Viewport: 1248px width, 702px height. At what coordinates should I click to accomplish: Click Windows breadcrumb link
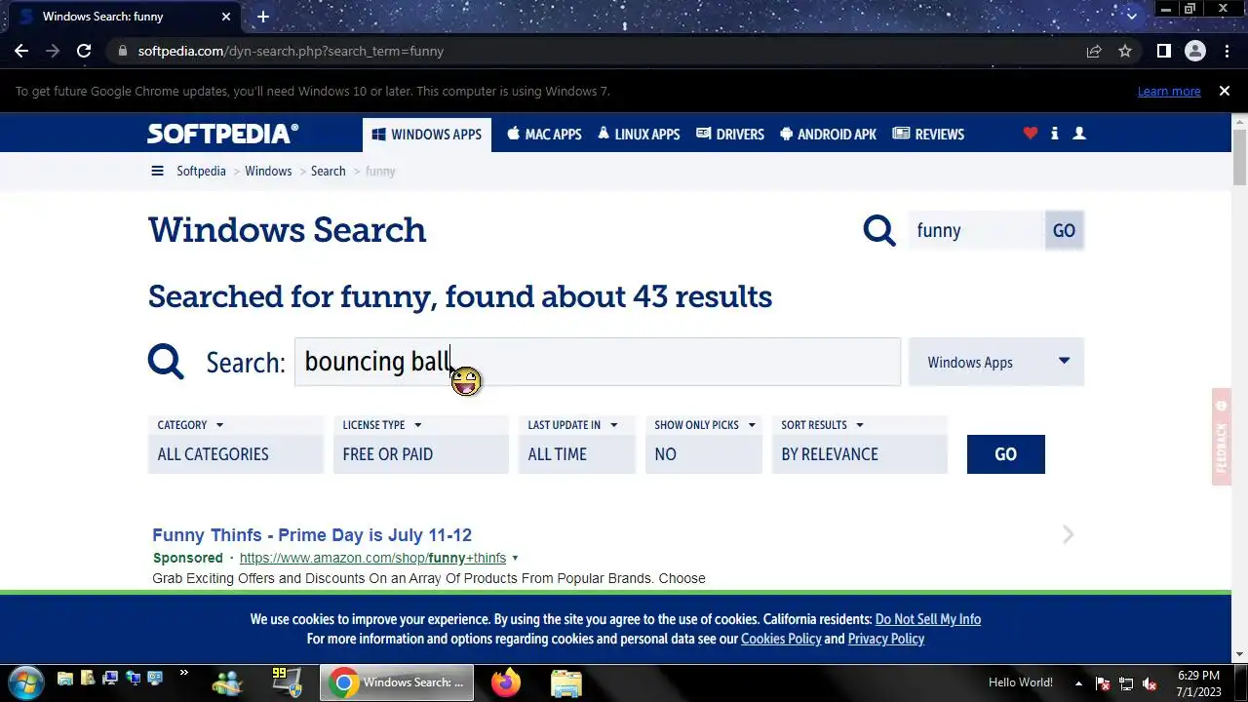[268, 171]
